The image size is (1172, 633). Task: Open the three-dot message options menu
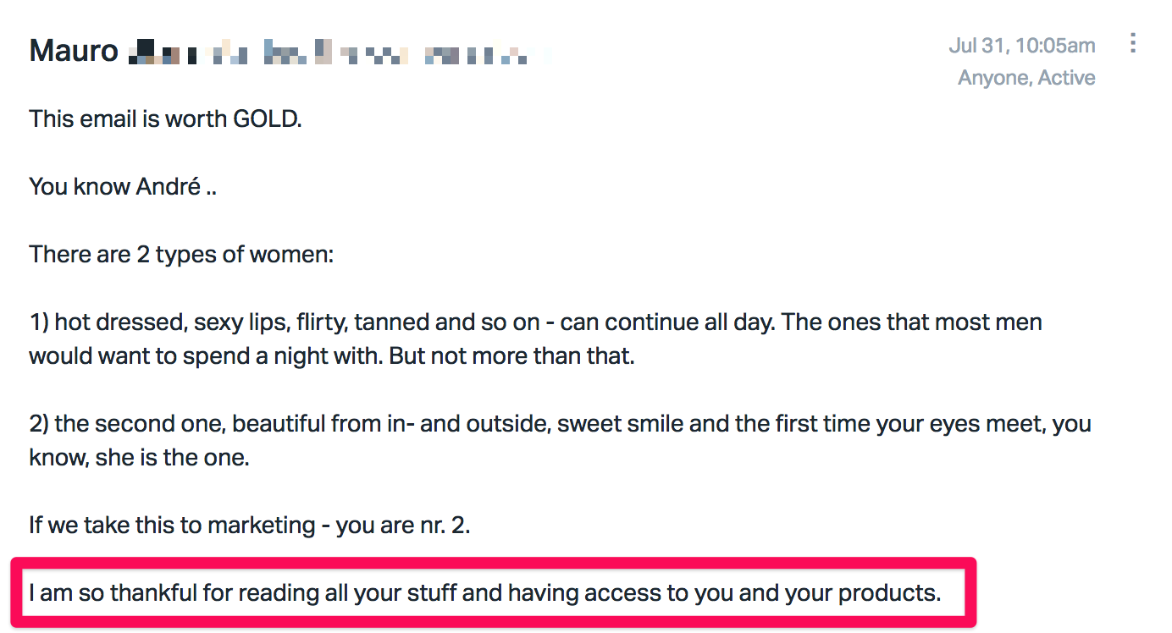pos(1133,43)
